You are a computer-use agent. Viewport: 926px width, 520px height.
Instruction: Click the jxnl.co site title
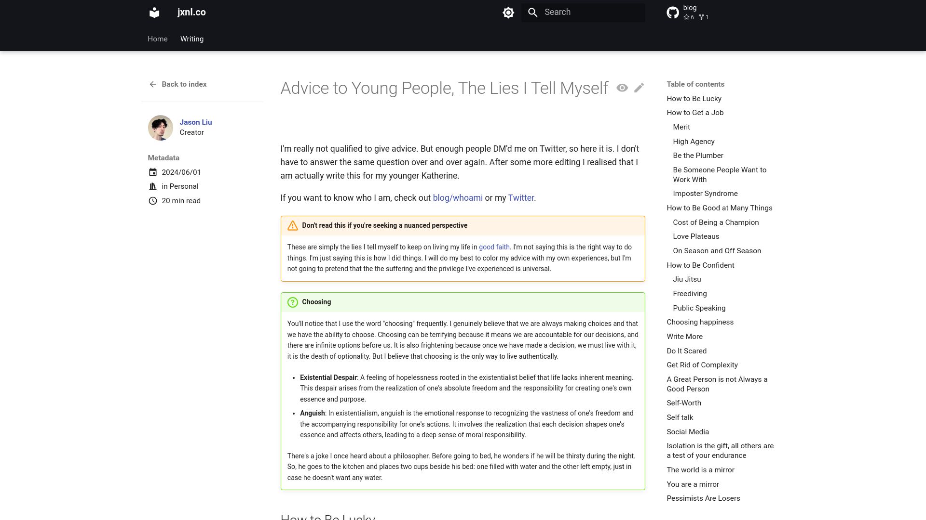pyautogui.click(x=191, y=13)
